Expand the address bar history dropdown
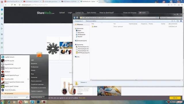 point(156,18)
